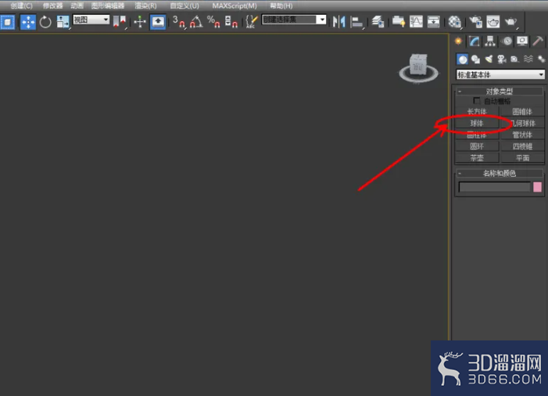Click the Select and Manipulate icon

click(140, 22)
